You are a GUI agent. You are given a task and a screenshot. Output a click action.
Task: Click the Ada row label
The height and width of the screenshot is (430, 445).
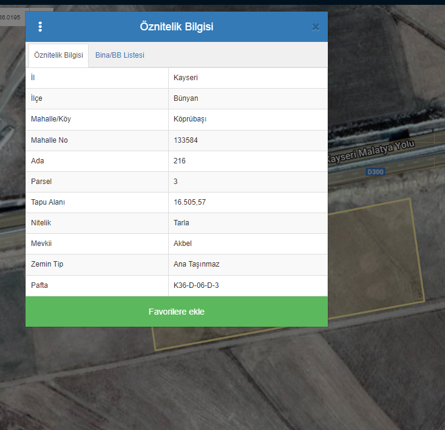(x=38, y=161)
